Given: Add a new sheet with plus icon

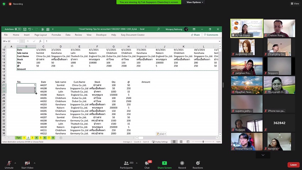Looking at the screenshot, I should (x=61, y=138).
